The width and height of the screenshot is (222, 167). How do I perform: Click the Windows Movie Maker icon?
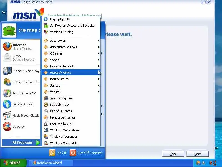[46, 143]
